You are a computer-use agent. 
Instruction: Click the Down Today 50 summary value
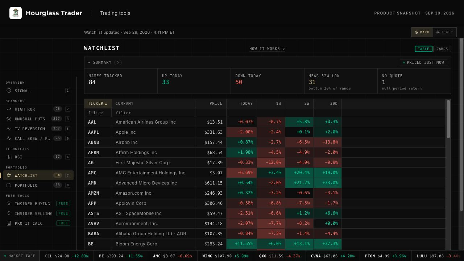[239, 82]
